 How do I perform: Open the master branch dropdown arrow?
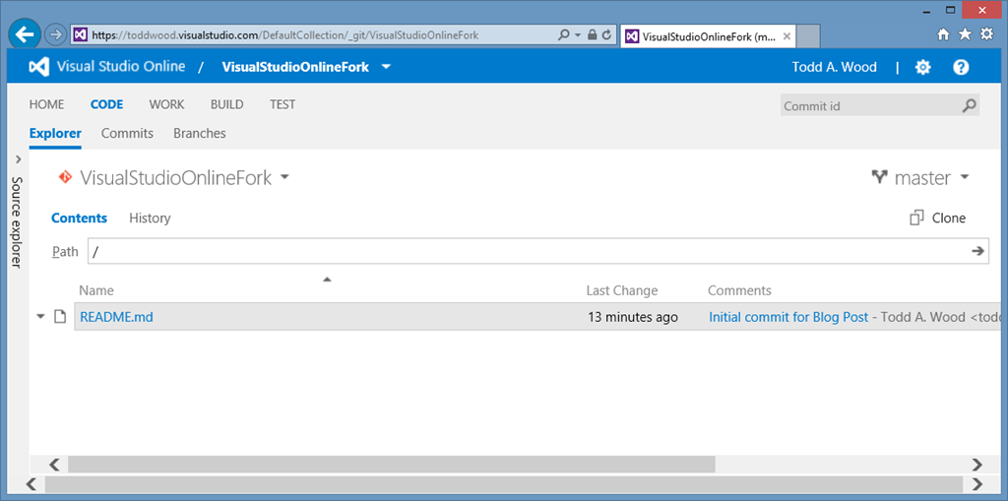964,177
